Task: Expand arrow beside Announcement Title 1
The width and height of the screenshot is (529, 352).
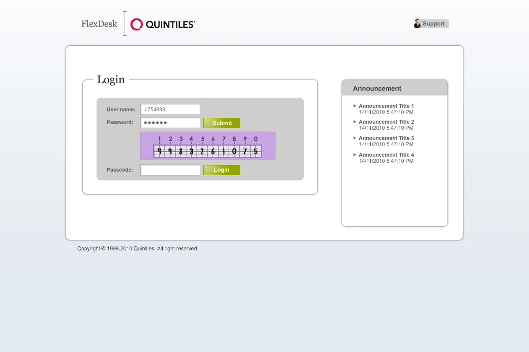Action: [355, 106]
